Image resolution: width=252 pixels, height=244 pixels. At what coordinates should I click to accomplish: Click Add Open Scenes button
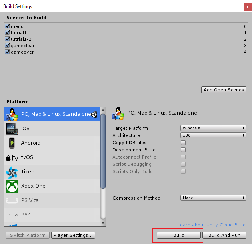224,90
